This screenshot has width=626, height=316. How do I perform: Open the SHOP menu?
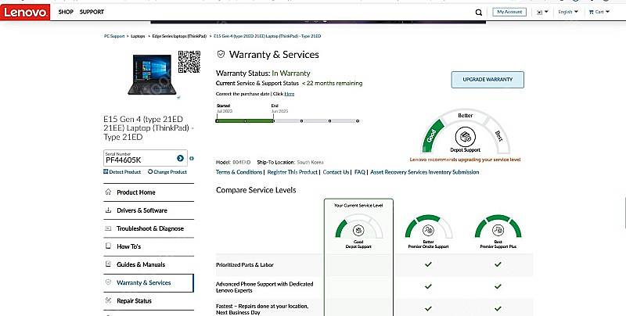point(66,12)
